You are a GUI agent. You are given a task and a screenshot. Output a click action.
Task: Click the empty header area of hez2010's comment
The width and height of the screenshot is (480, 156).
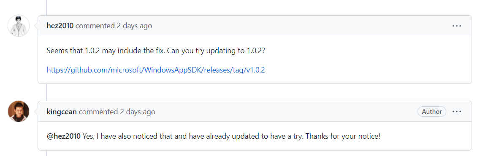point(301,26)
